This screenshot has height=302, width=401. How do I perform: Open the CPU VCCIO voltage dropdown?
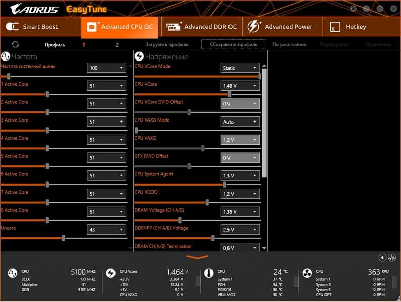[x=240, y=194]
